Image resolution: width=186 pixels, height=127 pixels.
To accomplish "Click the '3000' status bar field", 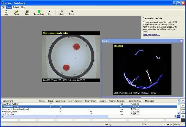I will [144, 124].
